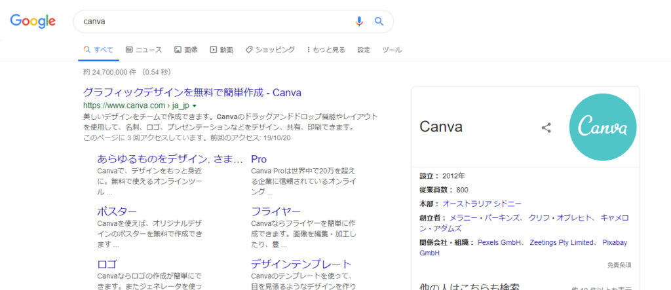Click the share icon beside Canva title
The height and width of the screenshot is (290, 671).
pos(546,128)
